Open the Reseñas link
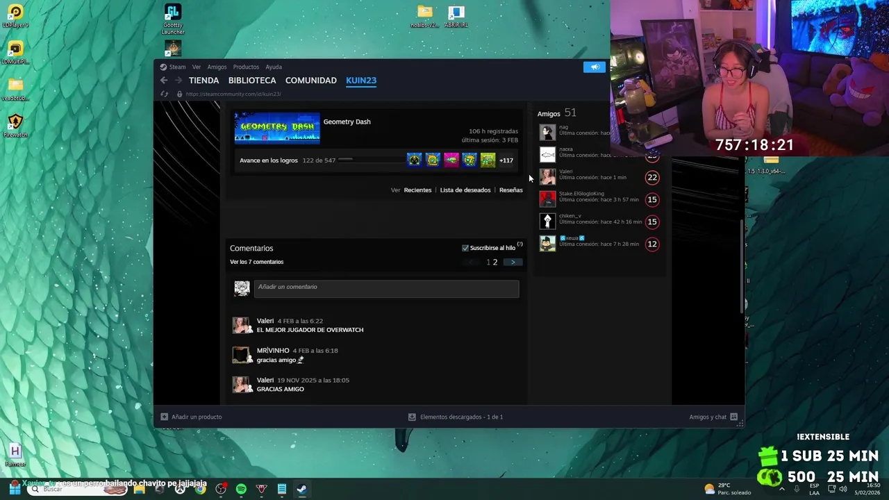 click(511, 190)
